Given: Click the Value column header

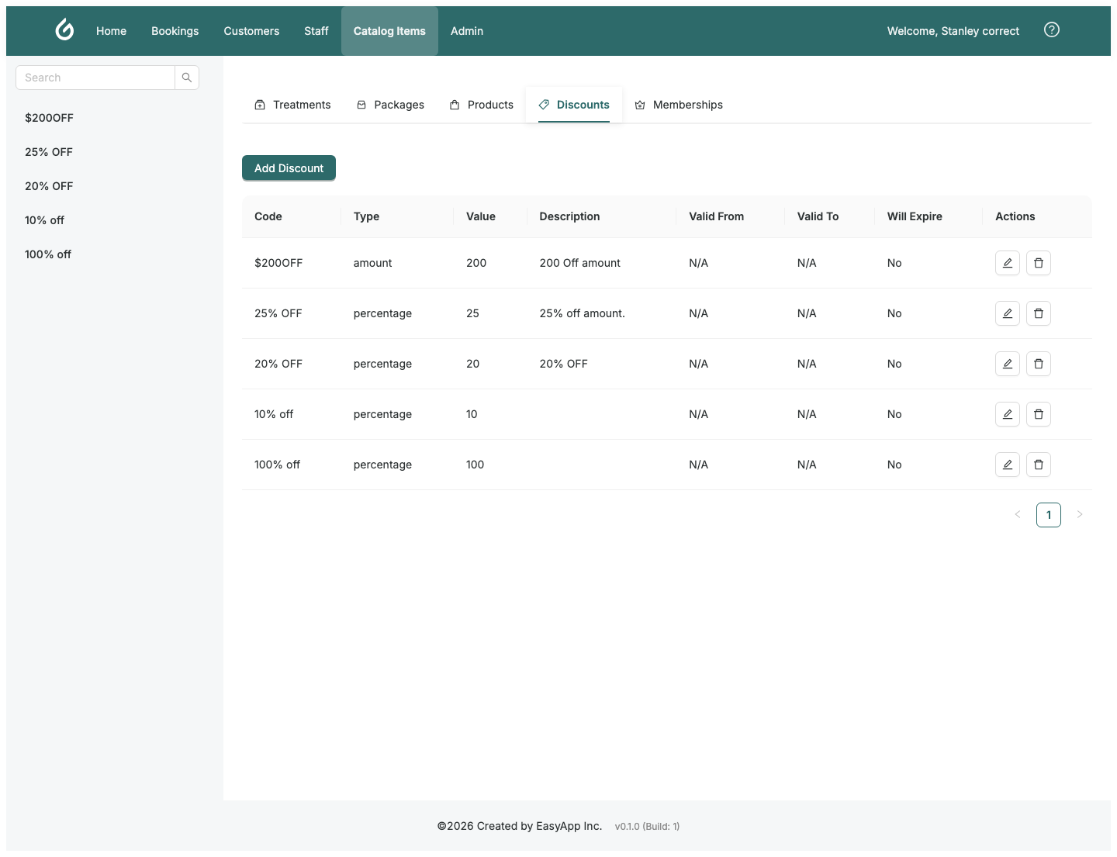Looking at the screenshot, I should [490, 216].
